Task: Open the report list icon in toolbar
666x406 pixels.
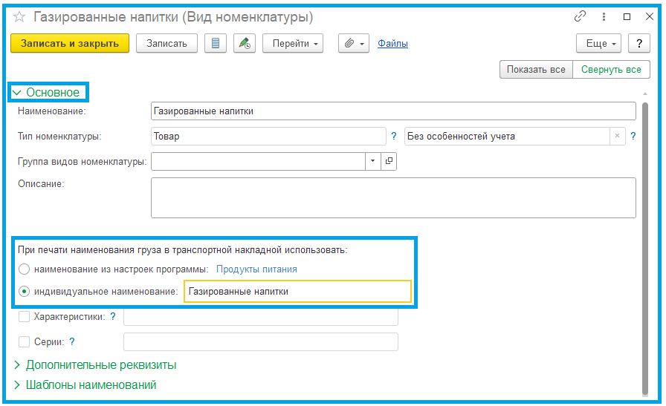Action: tap(216, 44)
